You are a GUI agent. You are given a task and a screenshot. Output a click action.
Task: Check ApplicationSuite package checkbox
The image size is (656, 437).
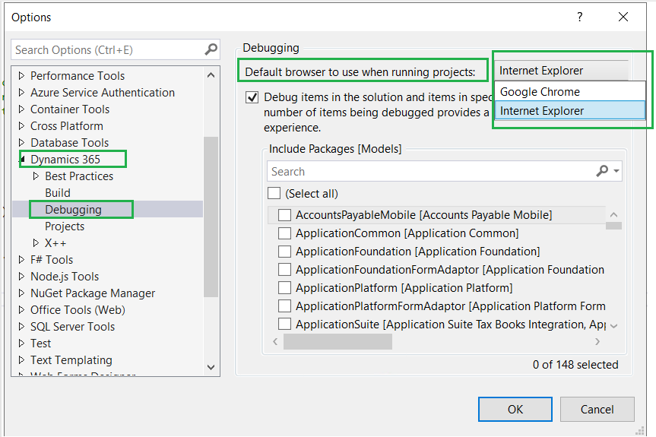coord(284,324)
